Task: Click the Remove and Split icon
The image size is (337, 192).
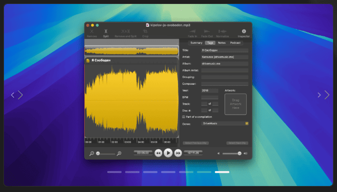Action: pos(126,31)
